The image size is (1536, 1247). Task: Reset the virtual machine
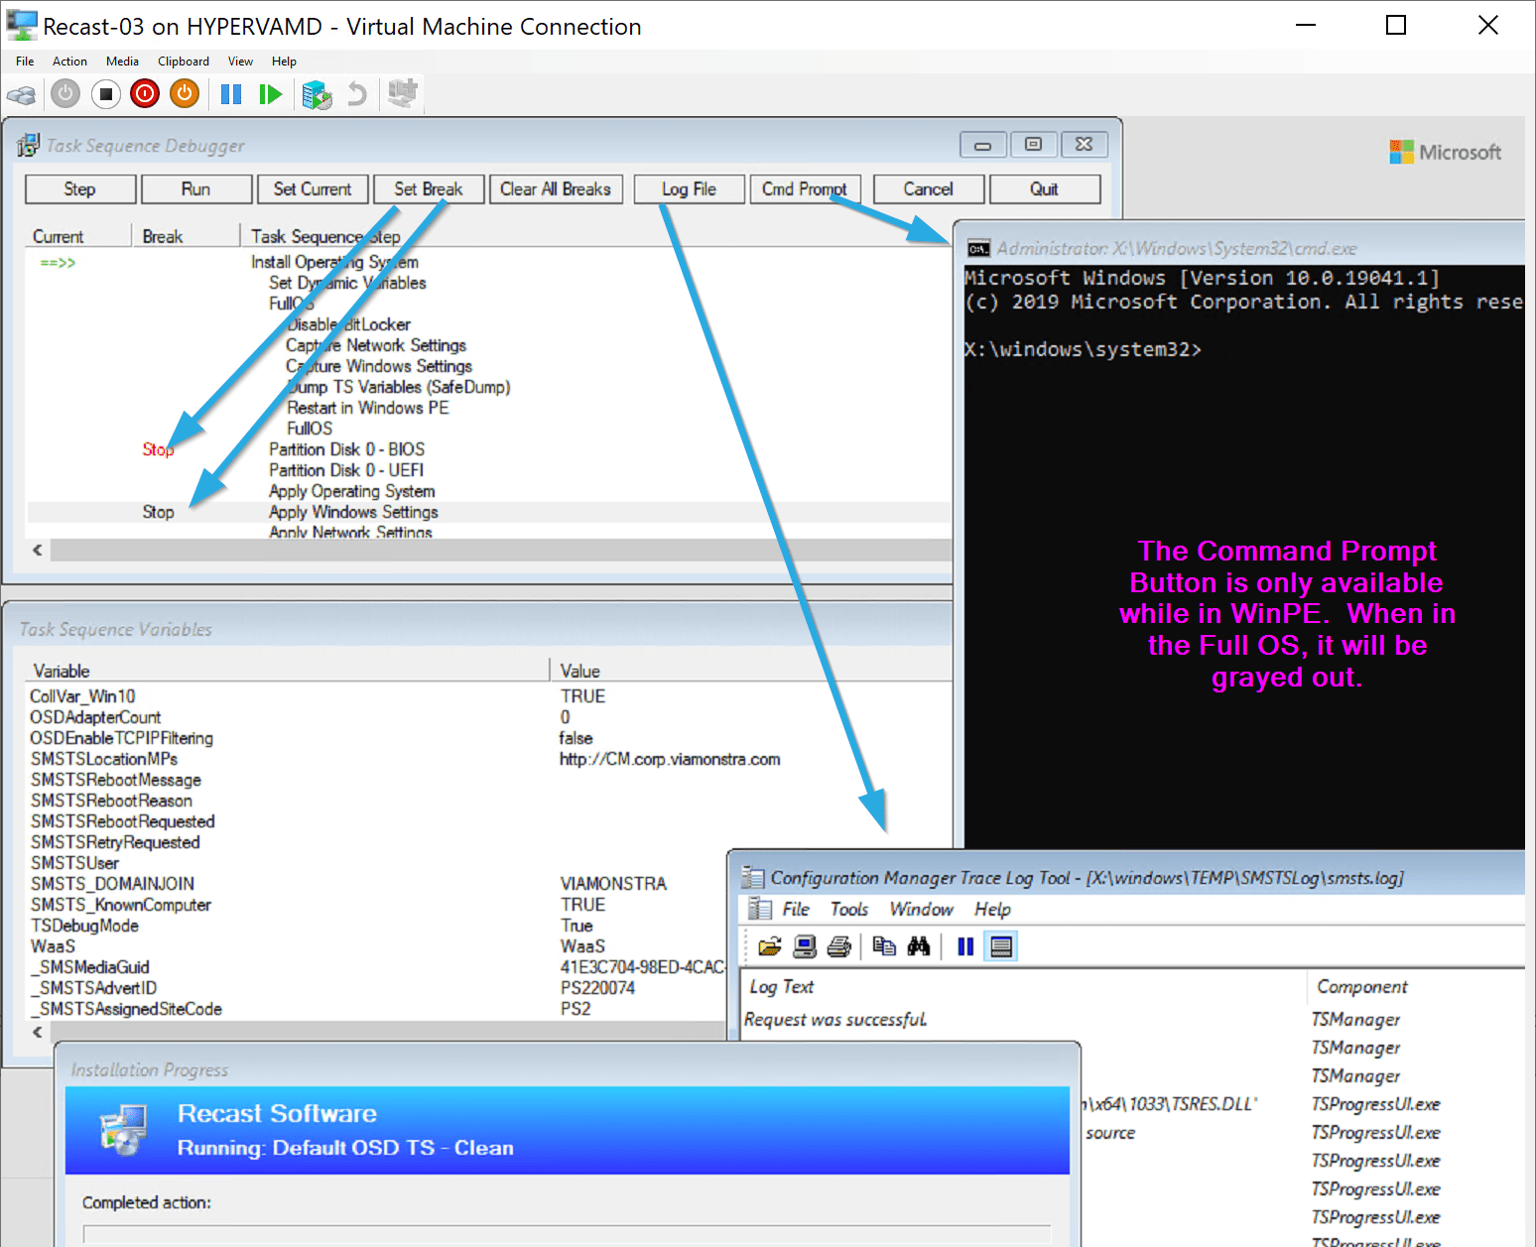pos(270,94)
